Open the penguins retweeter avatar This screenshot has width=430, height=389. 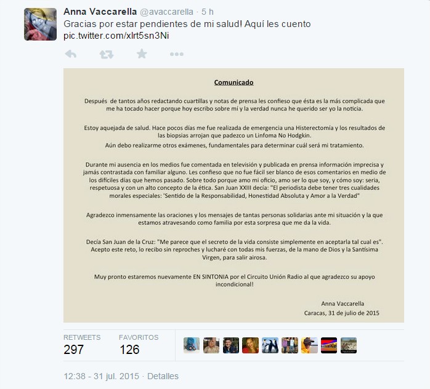(x=270, y=345)
